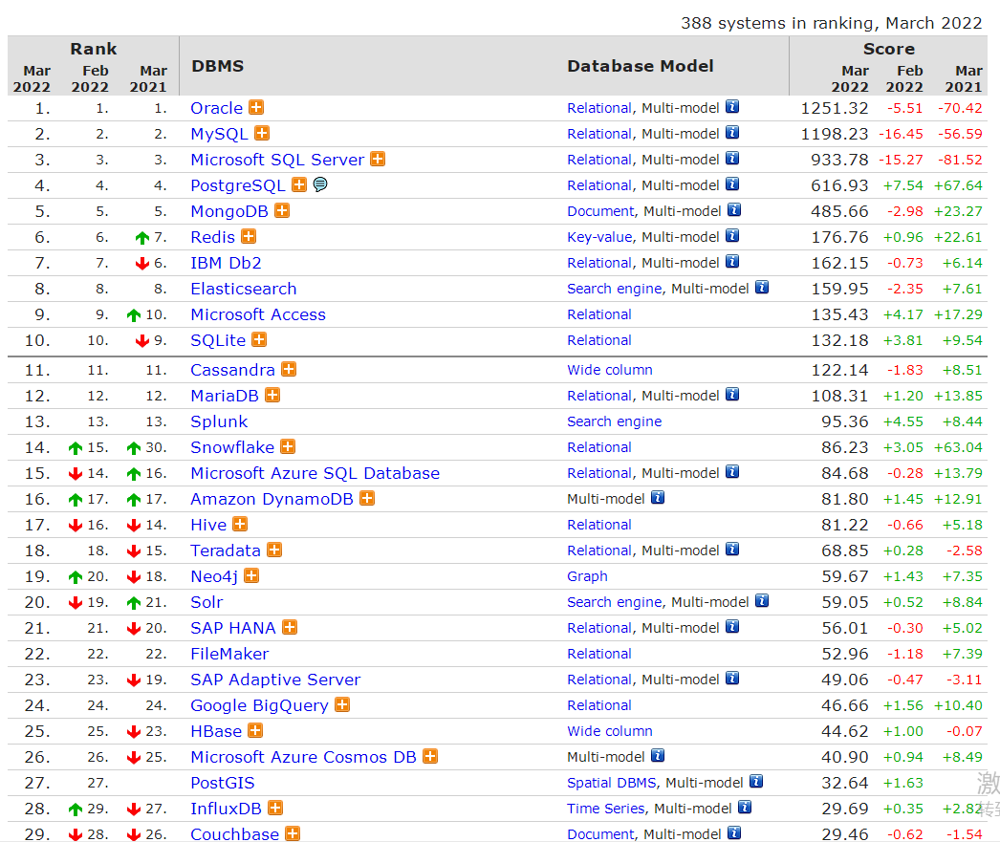Click the Graph model link in the Neo4j row
The image size is (1000, 842).
click(587, 577)
